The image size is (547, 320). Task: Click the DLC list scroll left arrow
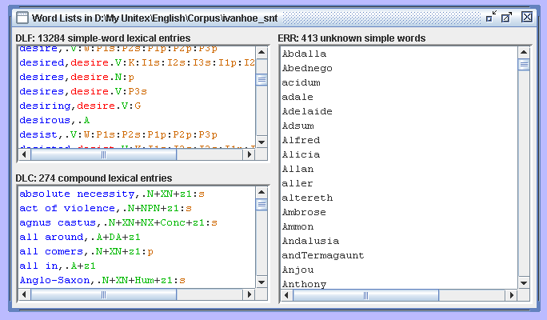[x=24, y=294]
